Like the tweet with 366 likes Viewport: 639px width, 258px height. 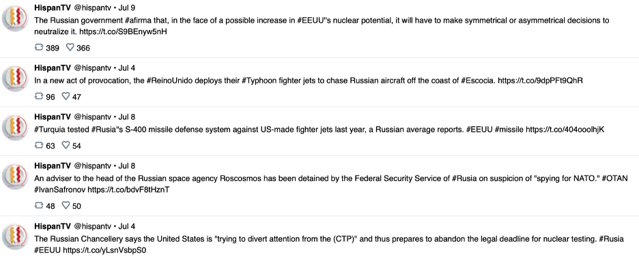pos(70,48)
